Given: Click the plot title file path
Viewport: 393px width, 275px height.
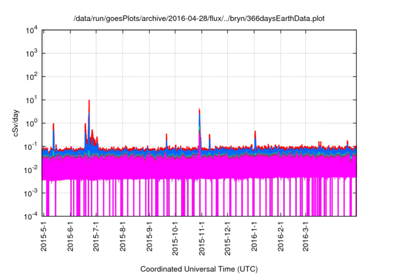Looking at the screenshot, I should (199, 18).
